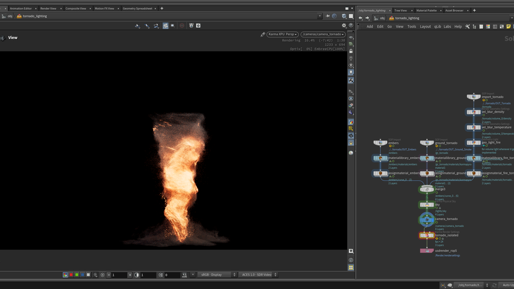Click the lock icon in viewport sidebar
The image size is (514, 289).
(351, 51)
